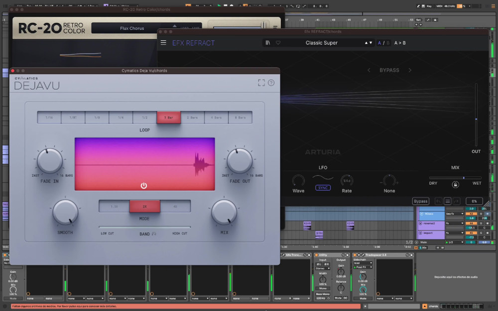The width and height of the screenshot is (498, 311).
Task: Click Trackspacer hot-swap icon
Action: (407, 255)
